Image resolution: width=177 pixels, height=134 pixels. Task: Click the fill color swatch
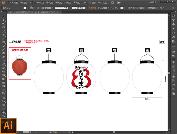(x=25, y=8)
